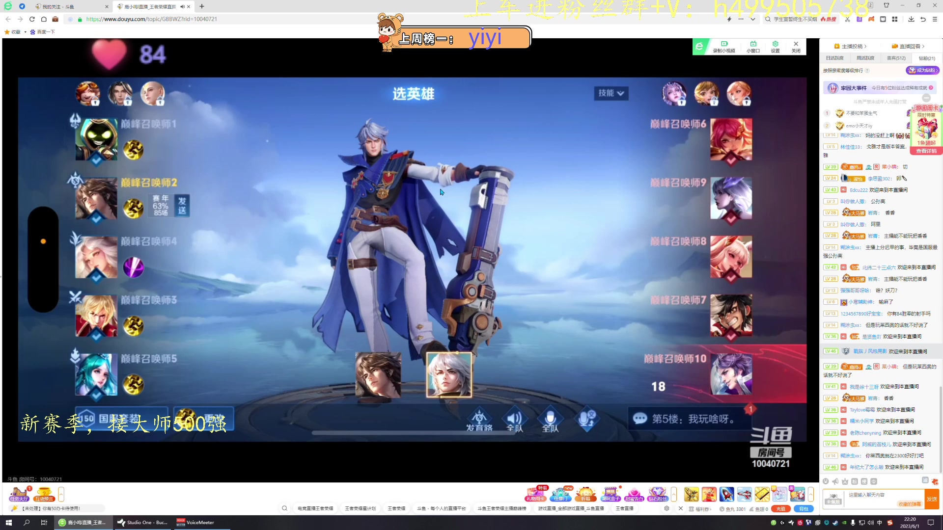The height and width of the screenshot is (530, 943).
Task: Click the browser scissors screenshot icon
Action: (x=847, y=19)
